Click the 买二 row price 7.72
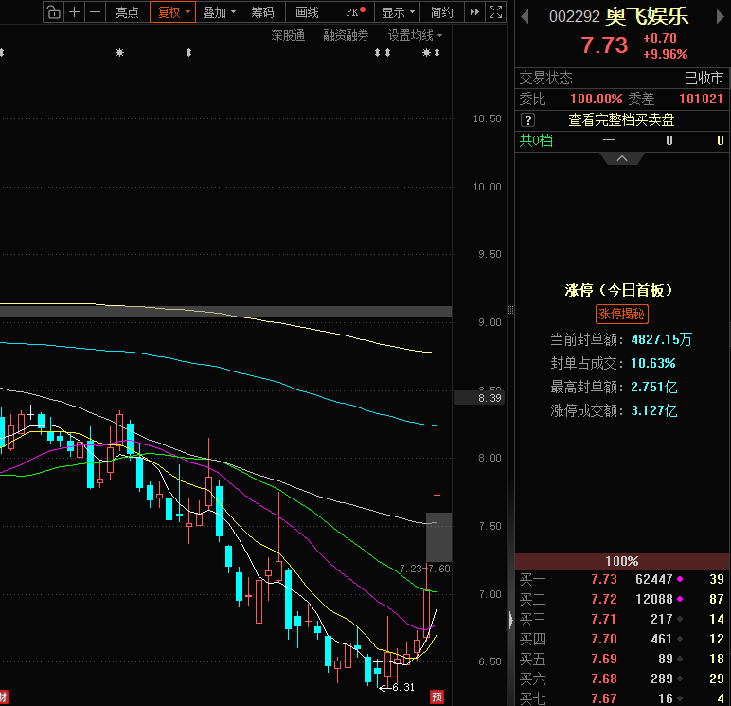 point(604,599)
